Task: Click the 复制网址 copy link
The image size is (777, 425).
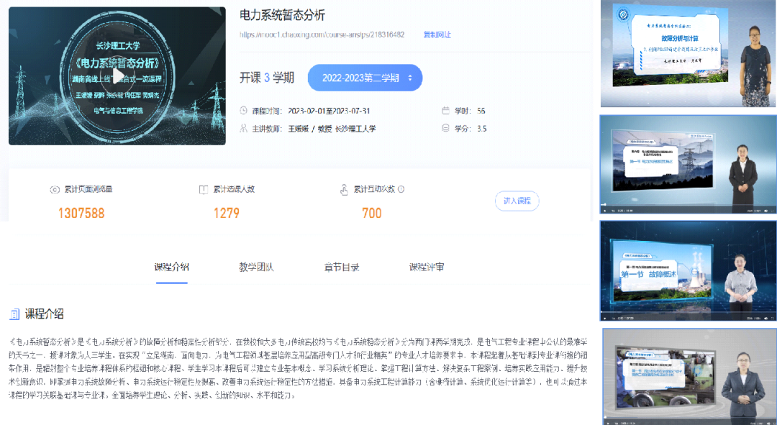Action: (437, 35)
